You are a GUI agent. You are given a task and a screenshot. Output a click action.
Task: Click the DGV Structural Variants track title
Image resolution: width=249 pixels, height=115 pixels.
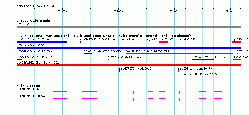tap(104, 36)
